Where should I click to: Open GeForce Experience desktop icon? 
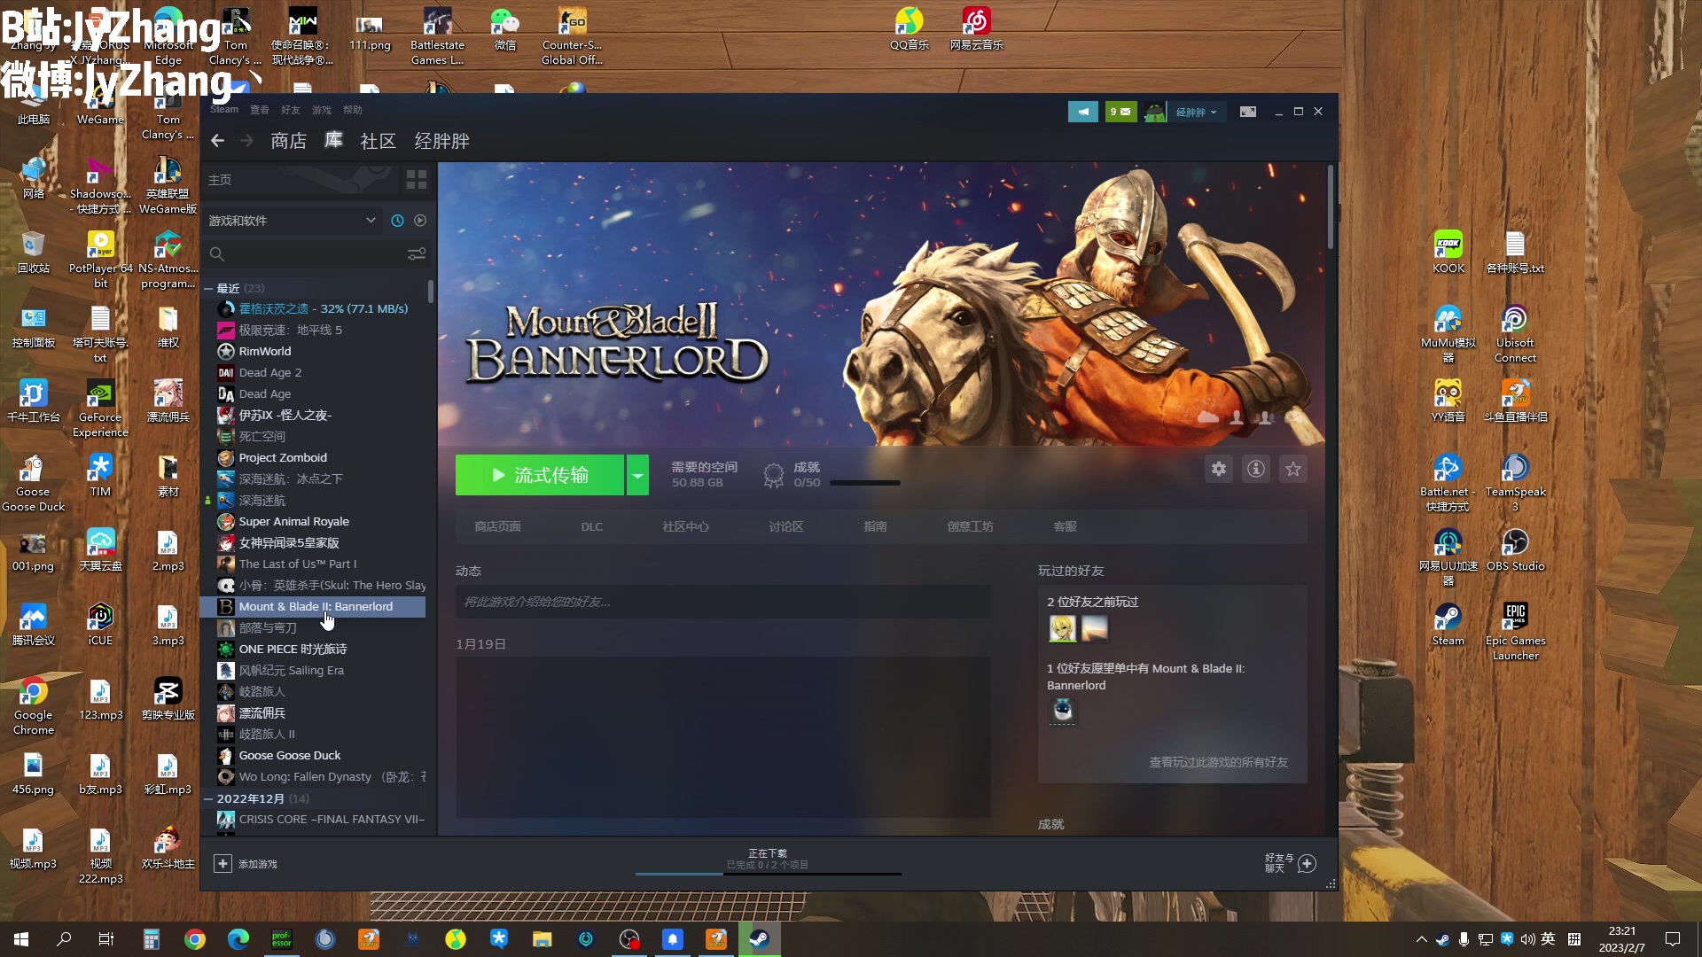click(x=100, y=408)
